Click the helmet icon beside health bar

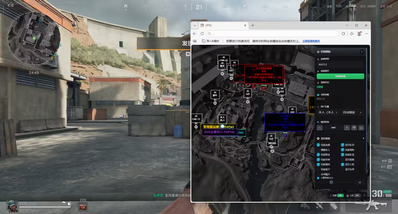64,203
